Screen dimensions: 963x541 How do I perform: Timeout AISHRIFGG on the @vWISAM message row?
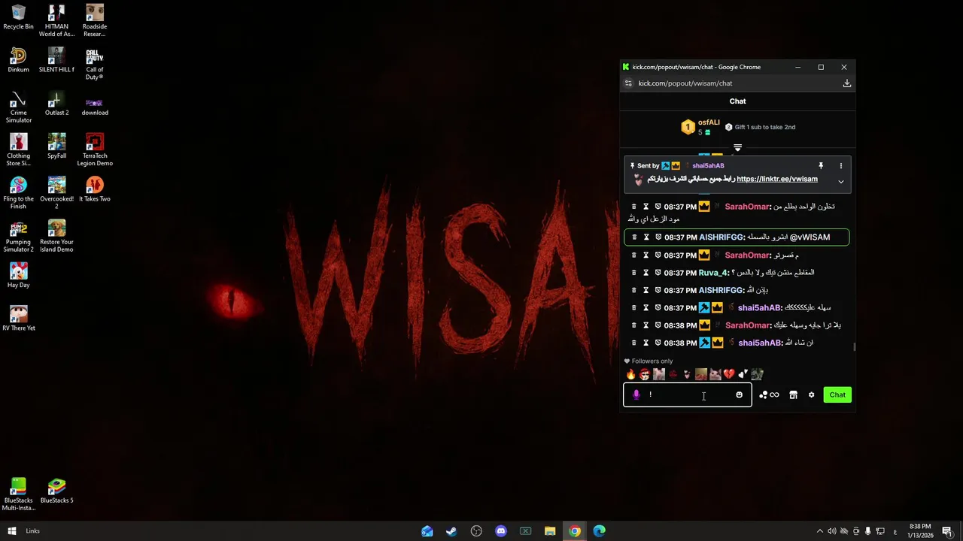(x=646, y=237)
